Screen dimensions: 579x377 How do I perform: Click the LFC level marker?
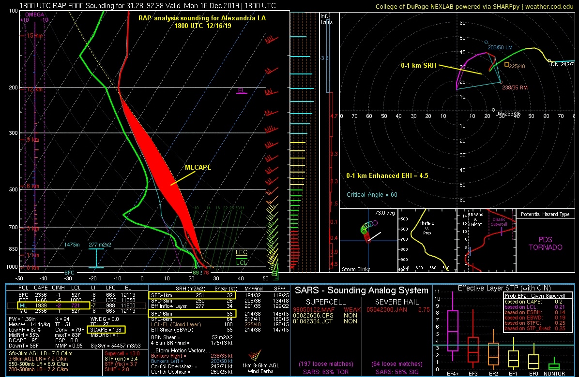pos(242,253)
